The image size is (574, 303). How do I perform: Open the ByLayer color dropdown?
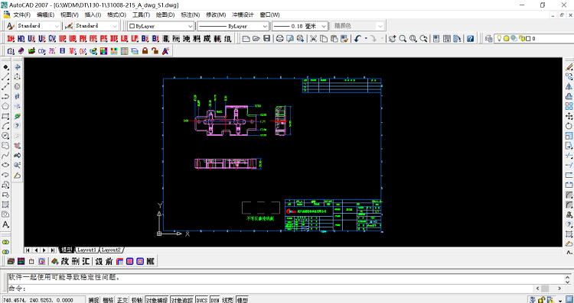tap(161, 26)
